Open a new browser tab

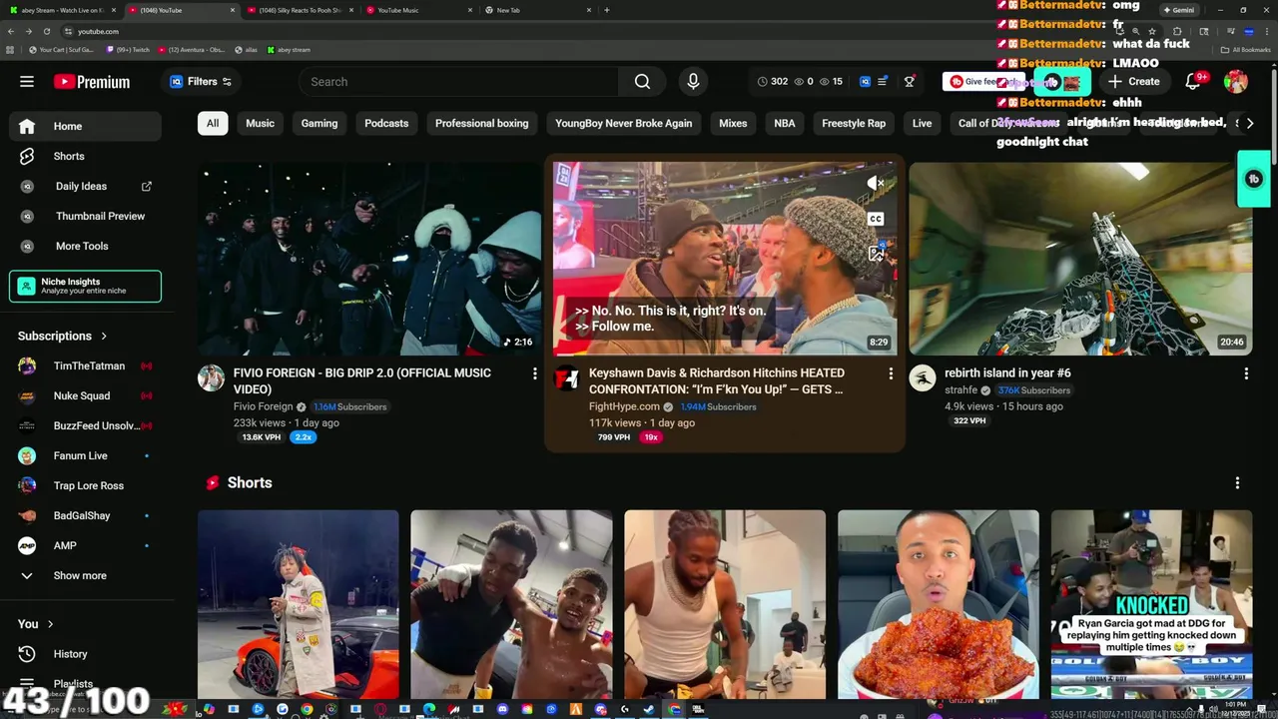click(606, 10)
